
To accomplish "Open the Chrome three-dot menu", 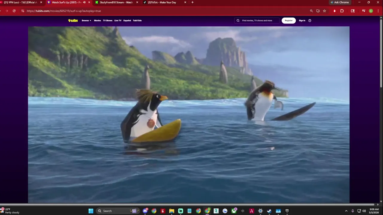I will [378, 11].
